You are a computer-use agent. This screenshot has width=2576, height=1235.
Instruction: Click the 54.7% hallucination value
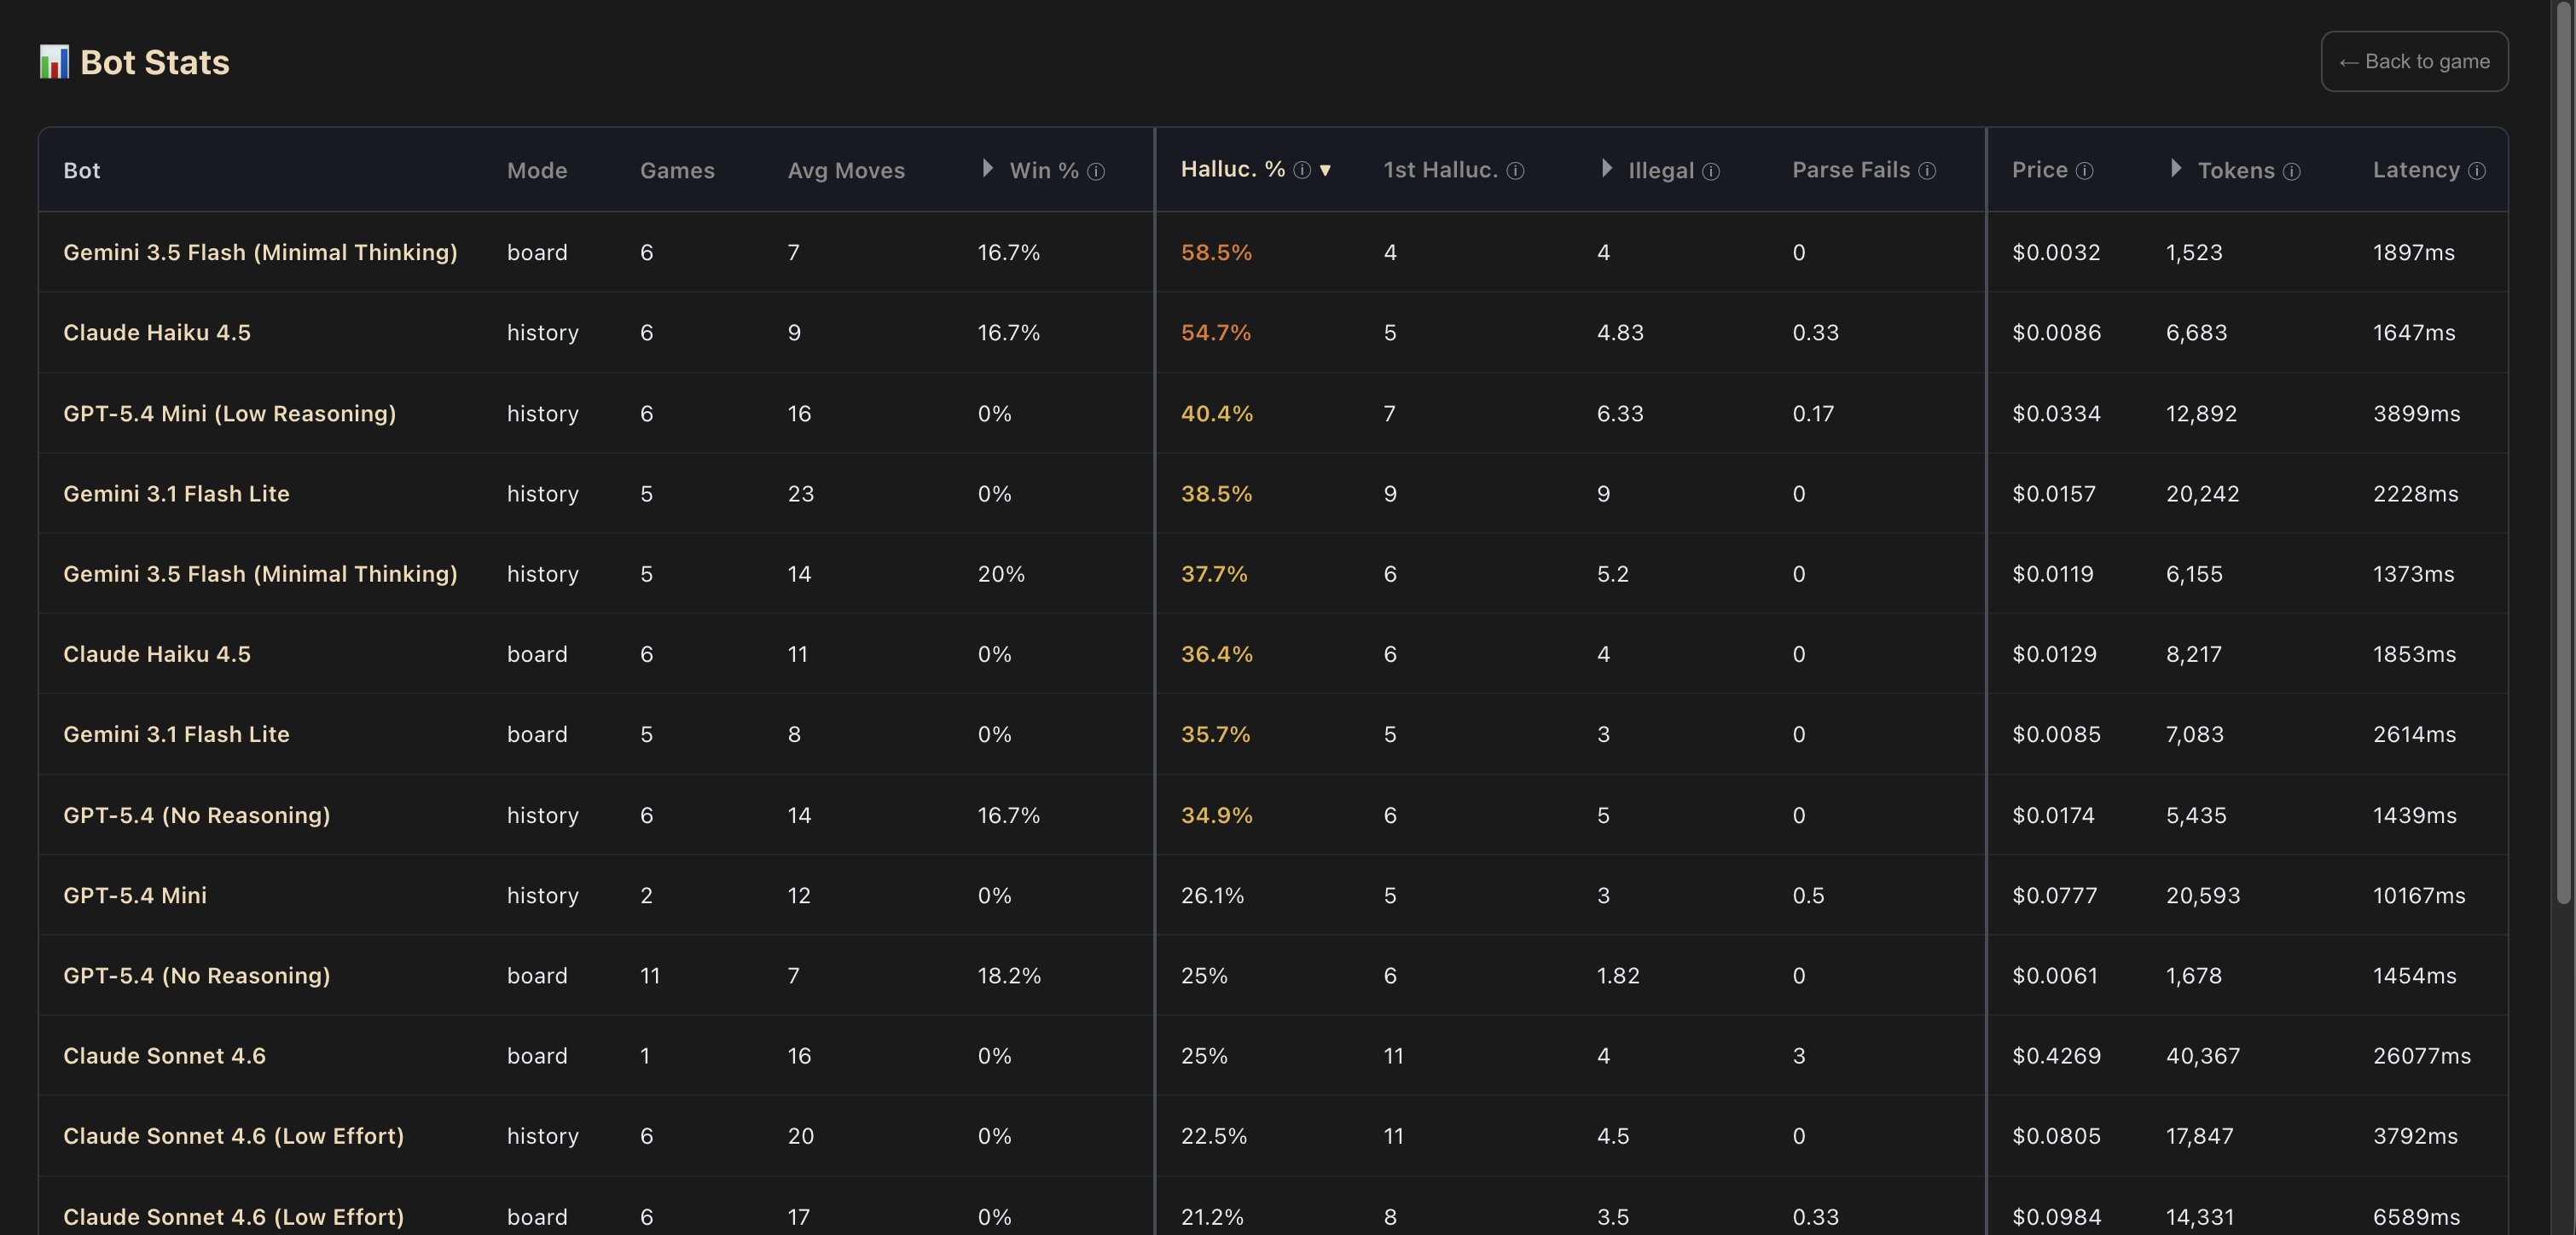click(x=1216, y=332)
